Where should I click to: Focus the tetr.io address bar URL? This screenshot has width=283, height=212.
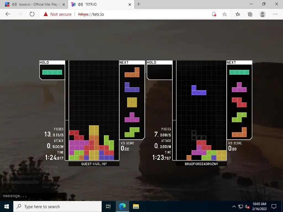pyautogui.click(x=91, y=14)
